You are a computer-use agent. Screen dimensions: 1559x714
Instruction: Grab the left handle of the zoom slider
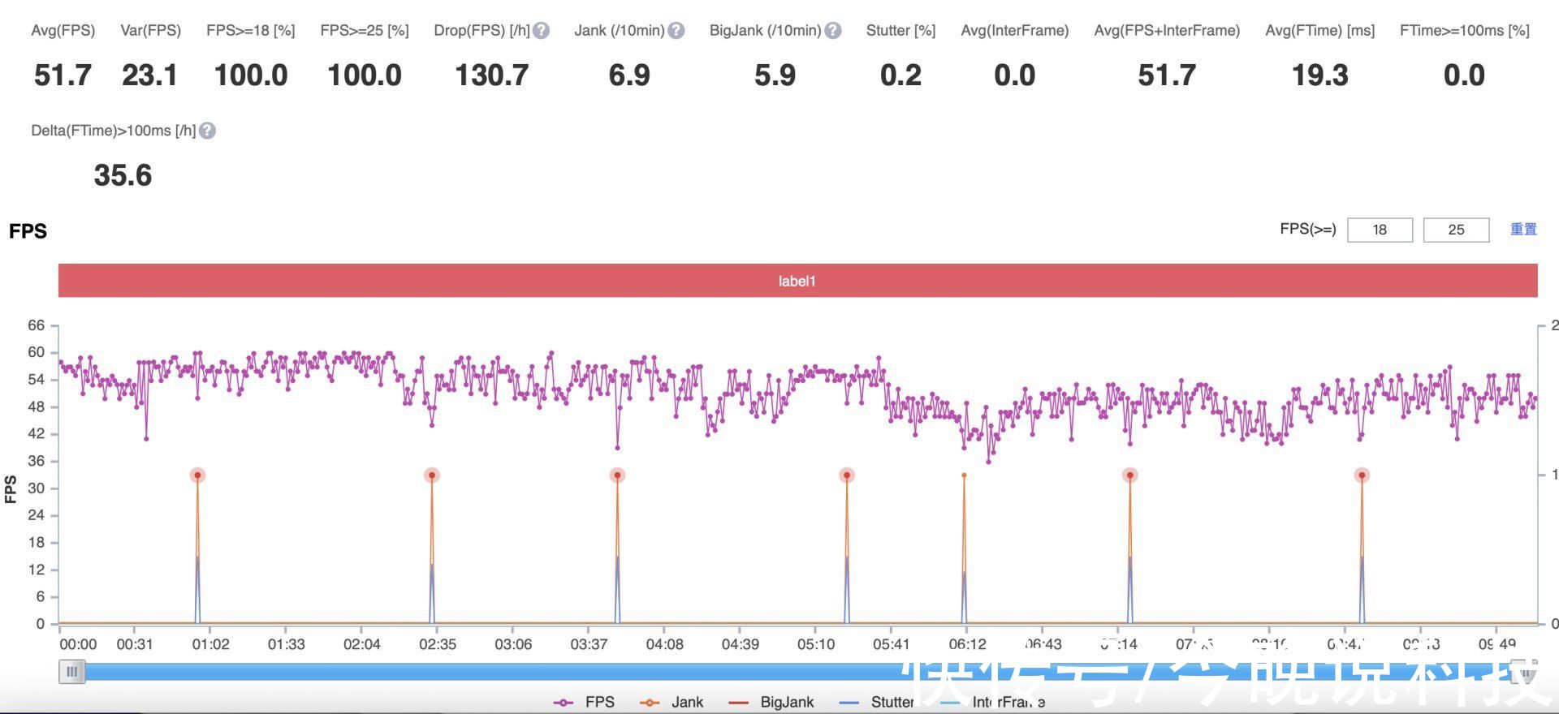point(72,672)
